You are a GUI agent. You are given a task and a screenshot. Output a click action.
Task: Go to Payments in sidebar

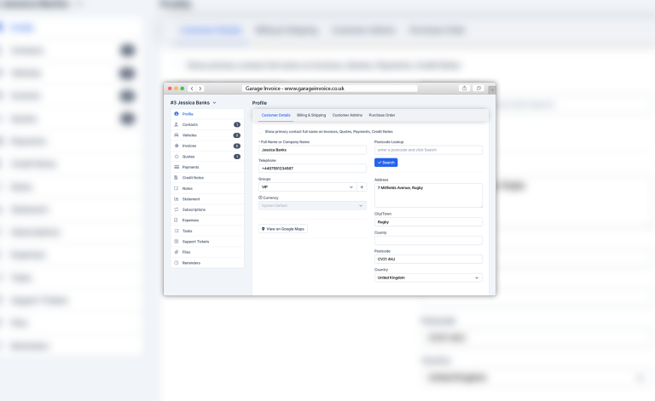[x=190, y=167]
